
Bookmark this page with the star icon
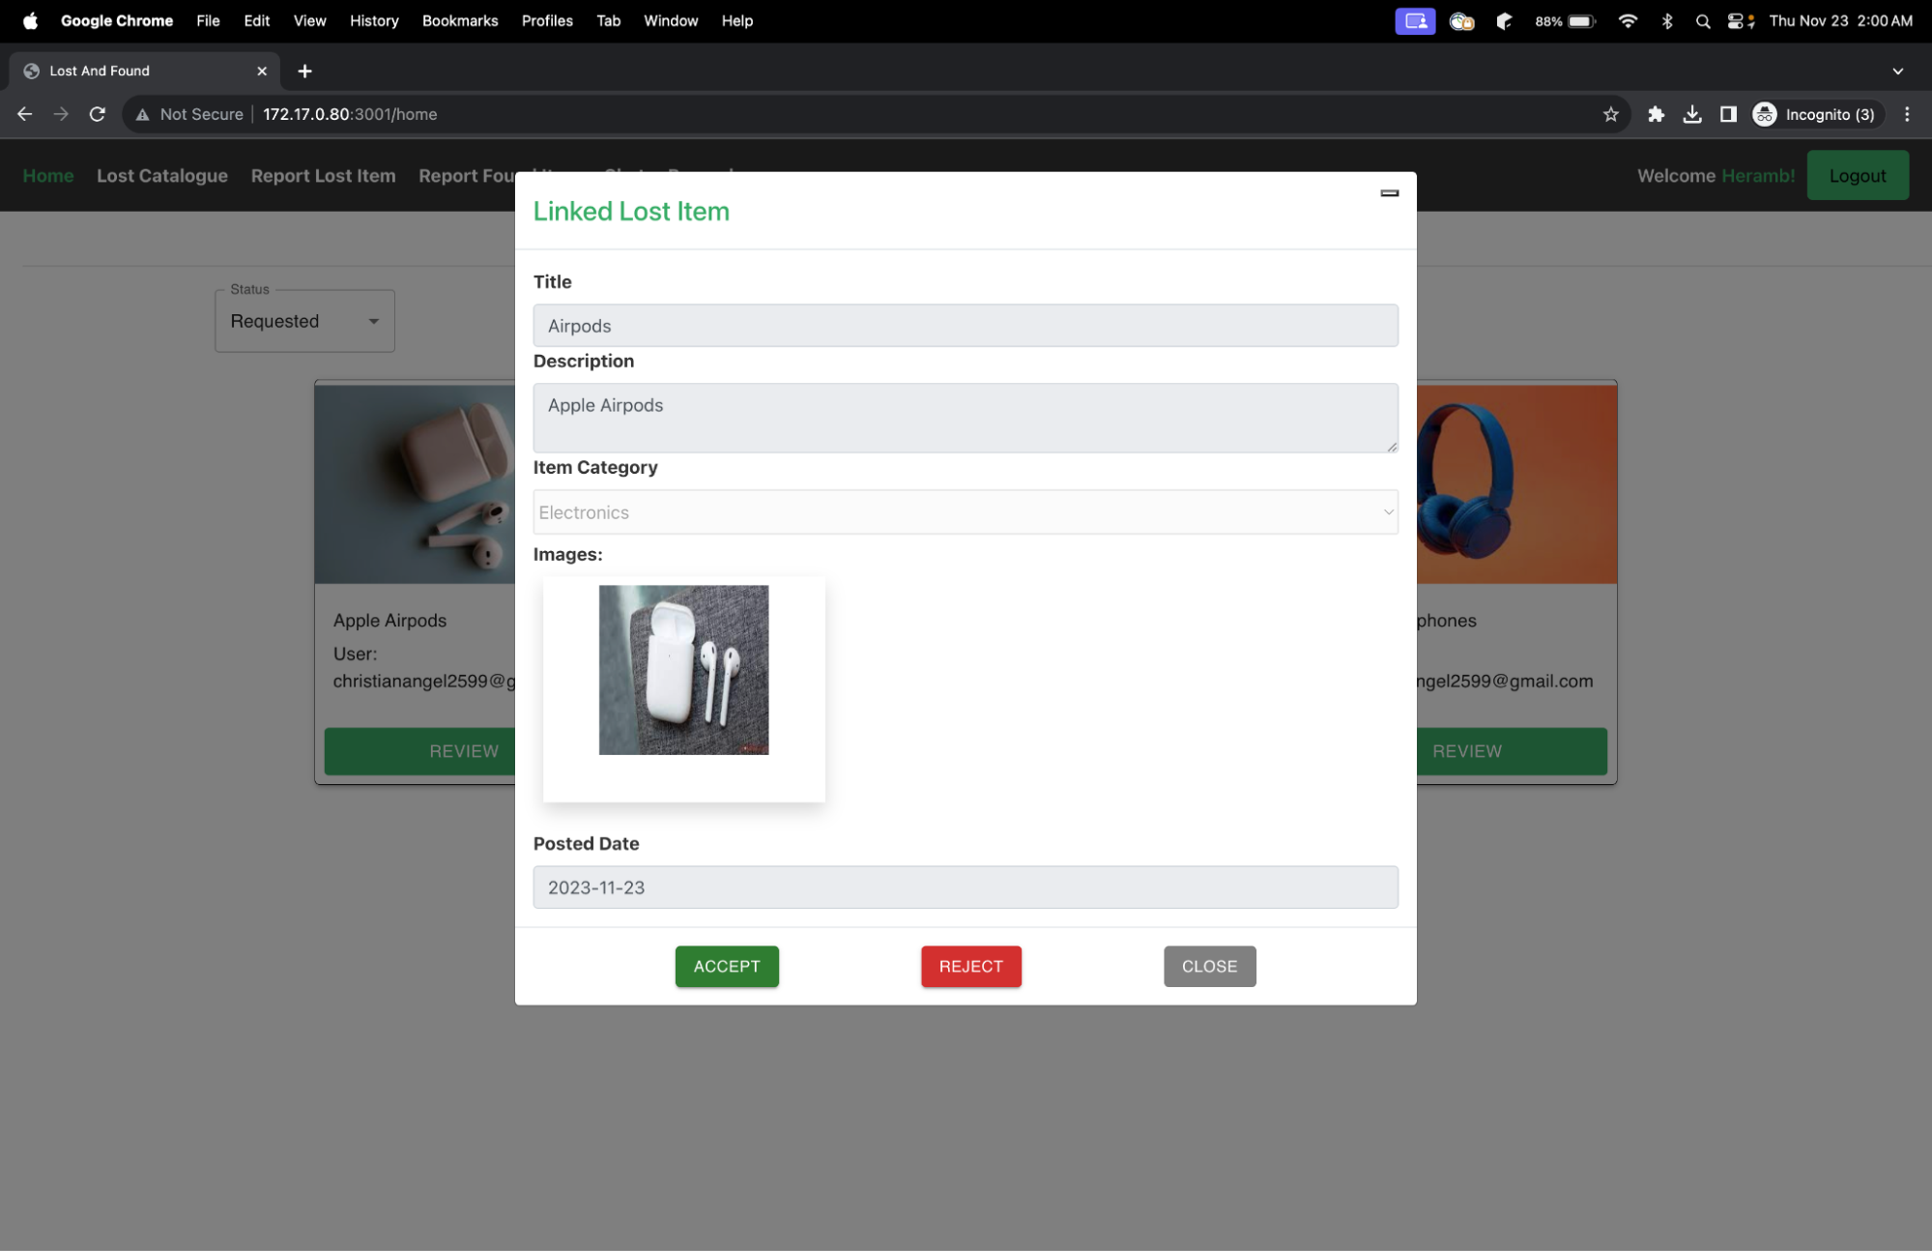coord(1610,114)
